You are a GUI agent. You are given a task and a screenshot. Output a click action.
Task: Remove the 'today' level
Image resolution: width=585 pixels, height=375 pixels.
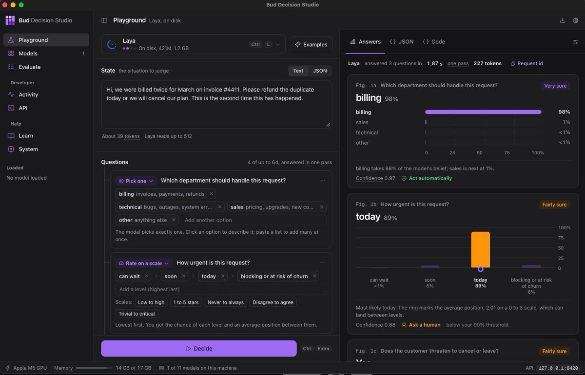(x=222, y=276)
